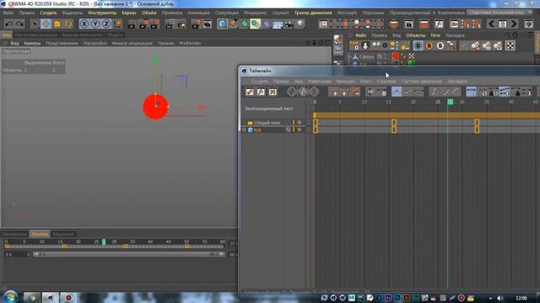Toggle the eye icon of Куб track
Viewport: 540px width, 303px height.
(300, 130)
